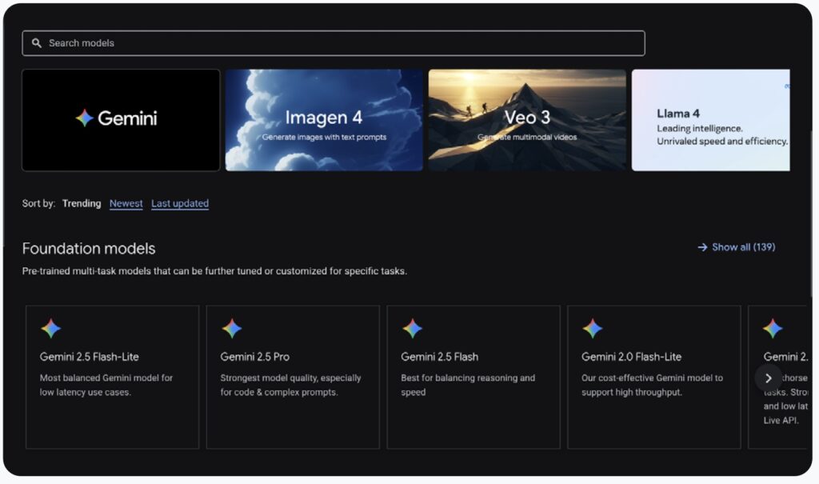Click the Gemini 2.5 Pro sparkle icon

231,329
